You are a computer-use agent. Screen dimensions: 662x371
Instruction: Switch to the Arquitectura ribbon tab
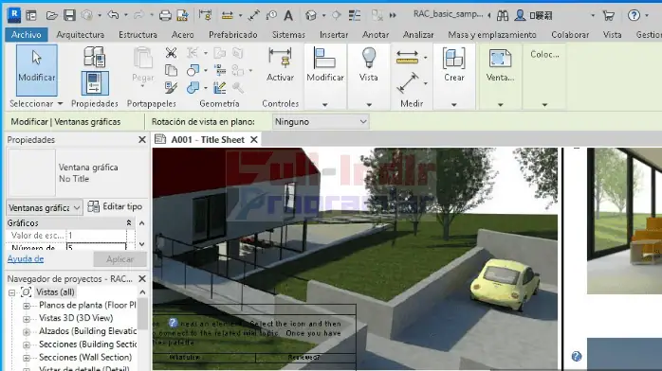click(x=81, y=34)
